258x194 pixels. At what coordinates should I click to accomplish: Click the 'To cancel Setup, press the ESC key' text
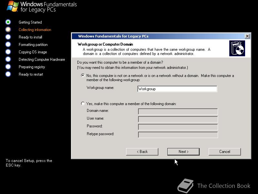tap(29, 163)
